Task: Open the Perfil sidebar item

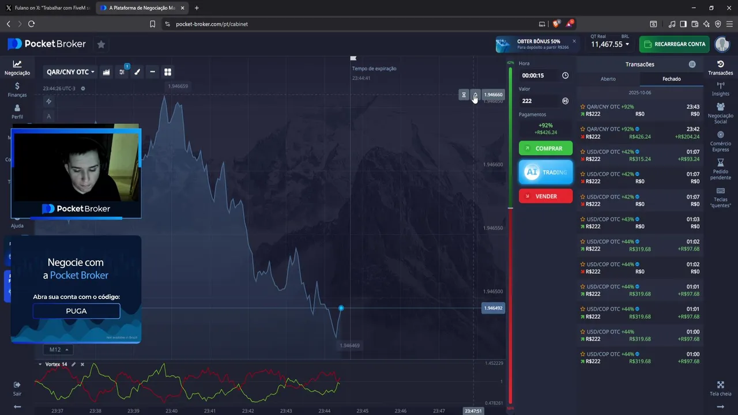Action: 17,112
